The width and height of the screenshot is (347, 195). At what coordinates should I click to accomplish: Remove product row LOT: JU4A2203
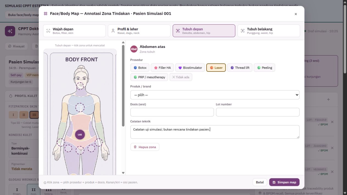(x=332, y=148)
